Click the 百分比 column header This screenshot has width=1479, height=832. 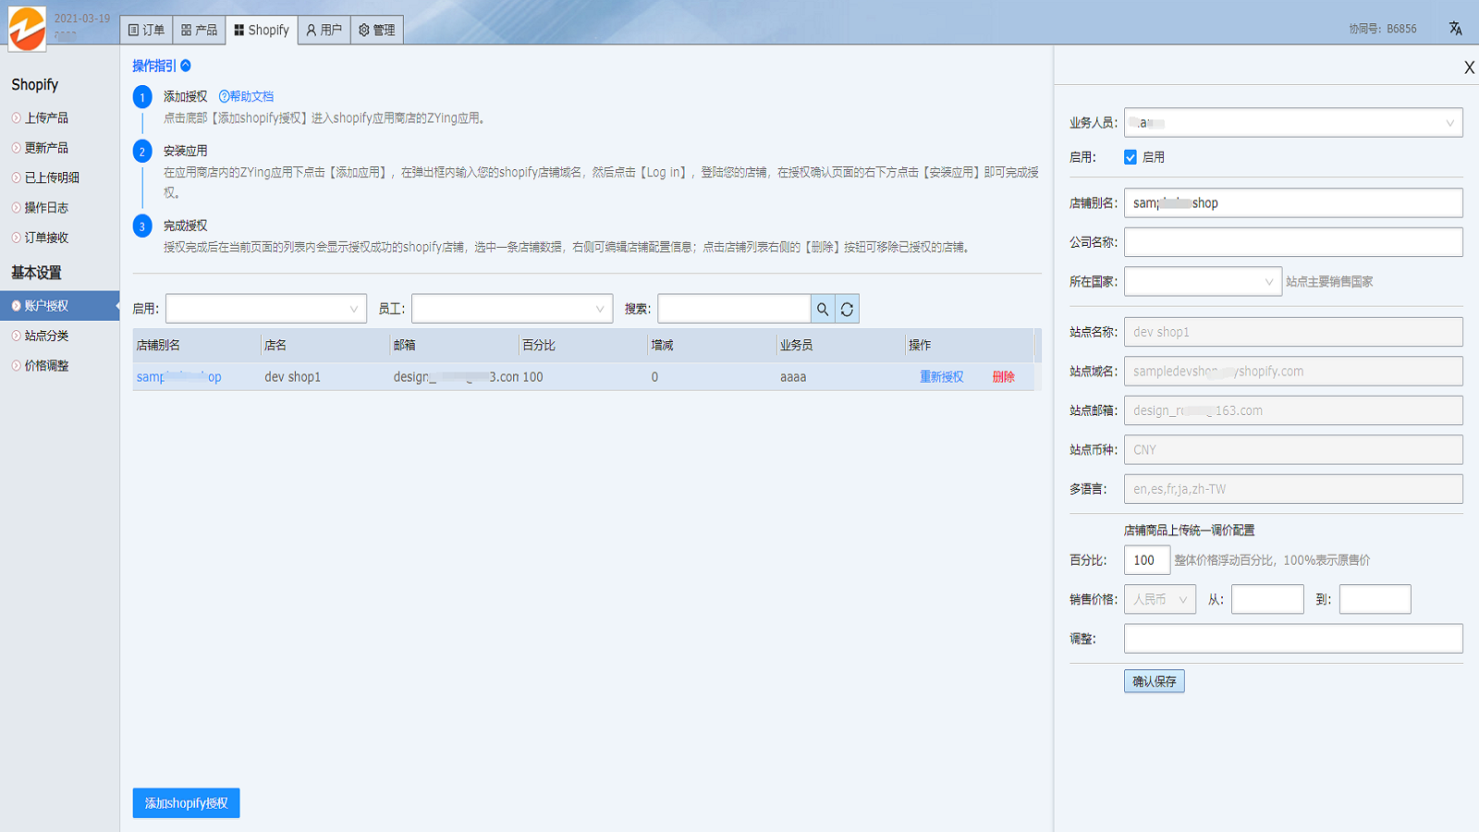click(539, 345)
